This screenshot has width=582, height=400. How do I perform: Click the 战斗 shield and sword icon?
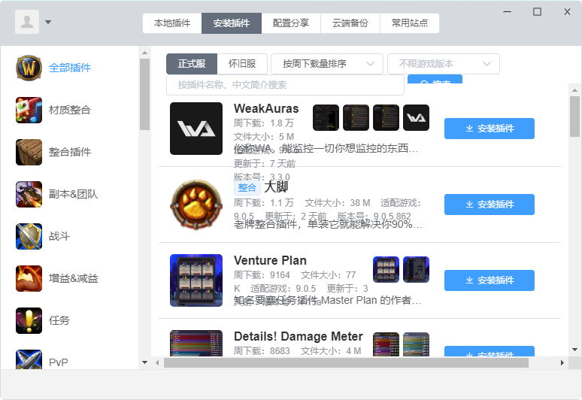(x=29, y=236)
